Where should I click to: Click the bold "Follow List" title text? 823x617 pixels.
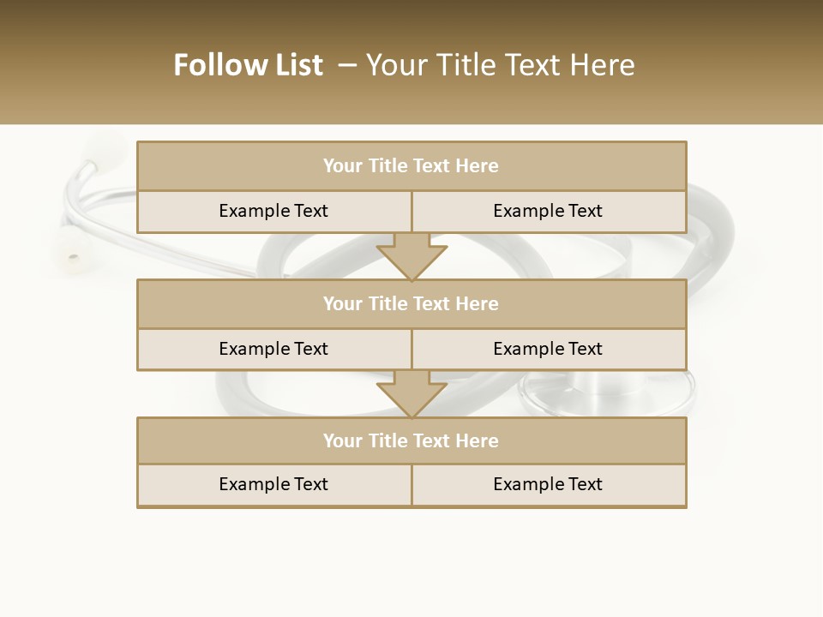tap(248, 65)
